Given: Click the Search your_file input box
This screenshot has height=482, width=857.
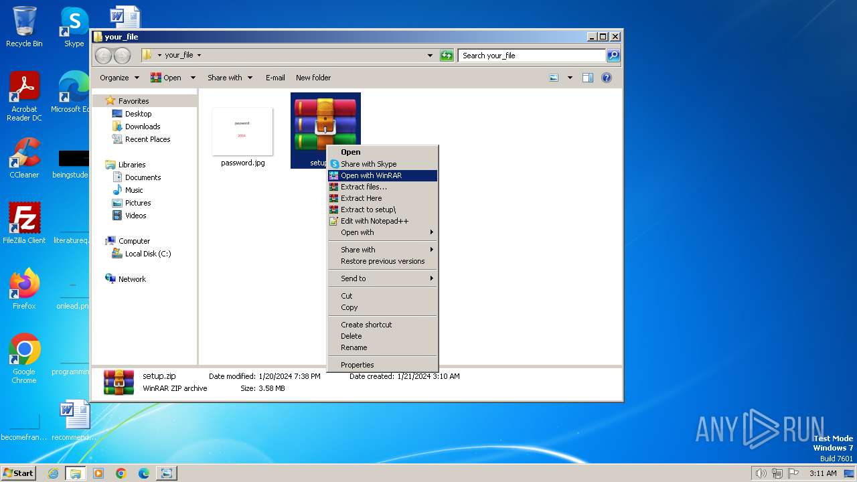Looking at the screenshot, I should pyautogui.click(x=532, y=56).
